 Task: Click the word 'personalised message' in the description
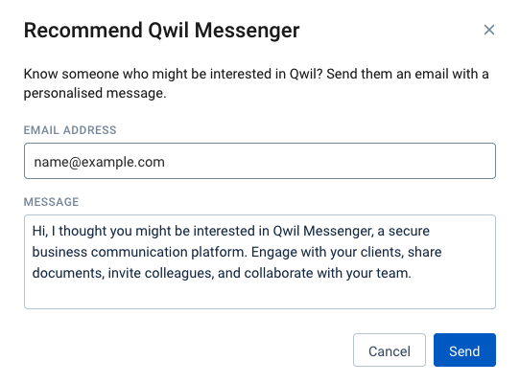pyautogui.click(x=95, y=93)
